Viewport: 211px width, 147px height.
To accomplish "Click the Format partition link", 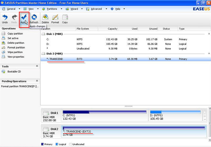I will coord(16,48).
